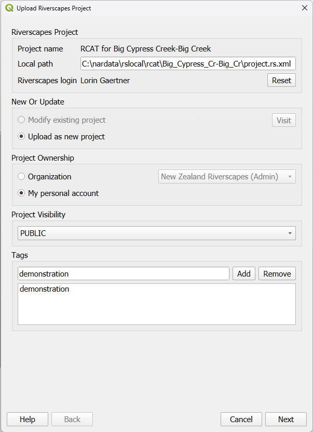Click in the Local path field
313x432 pixels.
click(187, 64)
